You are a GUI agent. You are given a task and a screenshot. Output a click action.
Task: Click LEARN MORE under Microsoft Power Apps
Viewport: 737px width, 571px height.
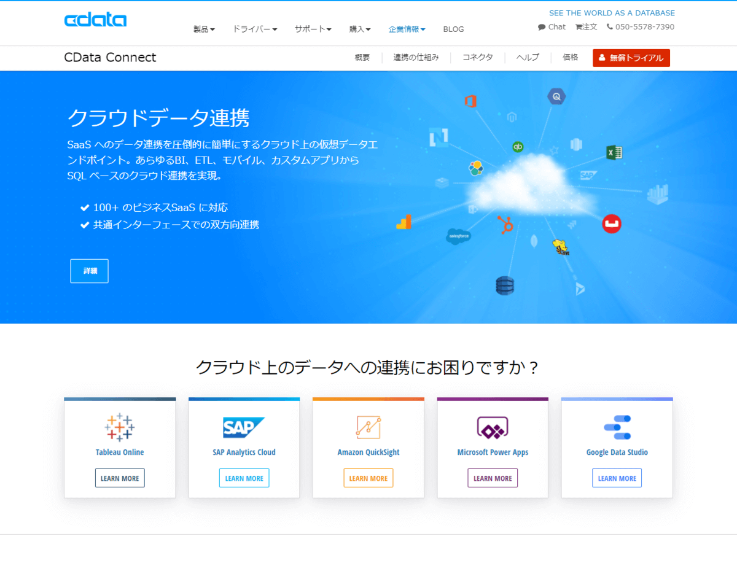[x=493, y=478]
